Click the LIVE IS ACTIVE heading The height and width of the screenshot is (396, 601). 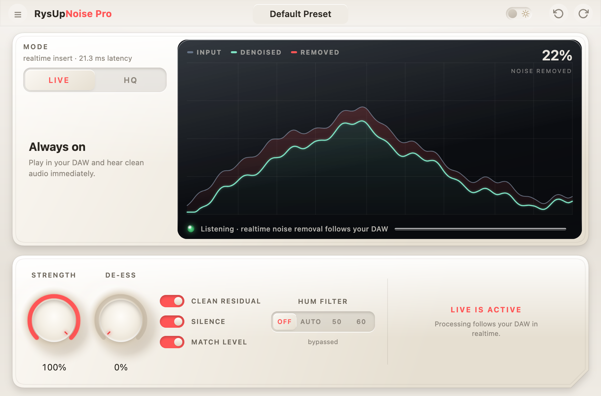486,310
